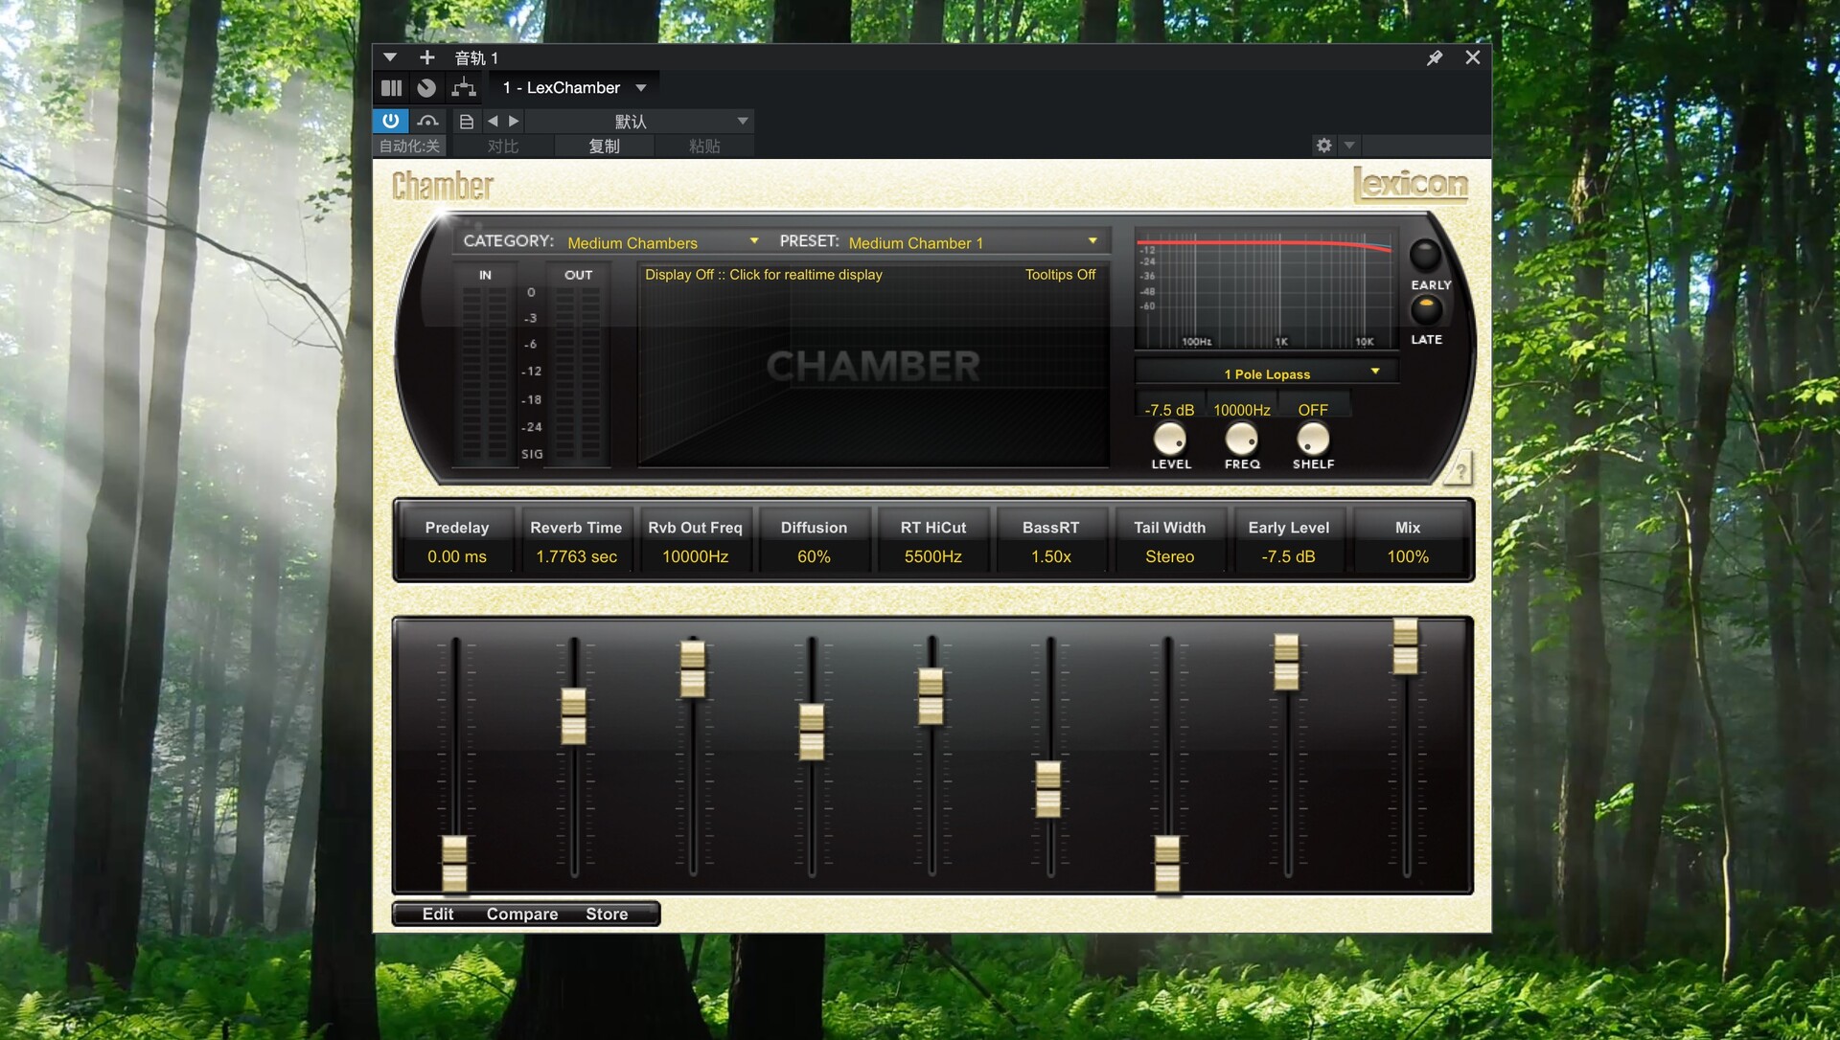Toggle the LATE reverb button
Screen dimensions: 1840x1040
(x=1426, y=310)
